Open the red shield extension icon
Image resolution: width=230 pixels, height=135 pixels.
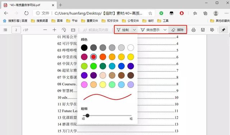181,13
